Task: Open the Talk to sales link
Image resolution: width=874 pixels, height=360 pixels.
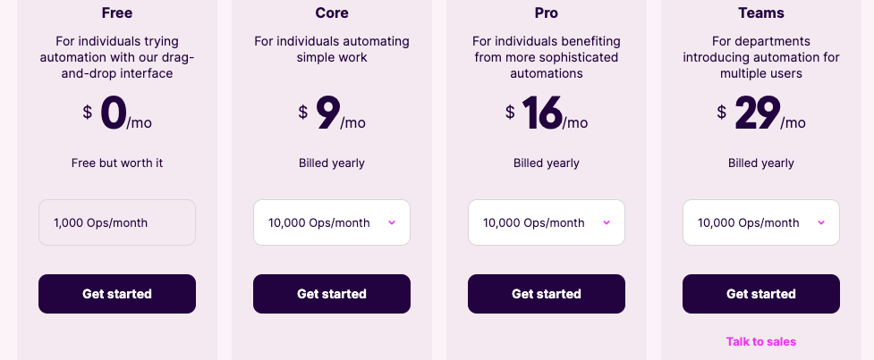Action: (761, 341)
